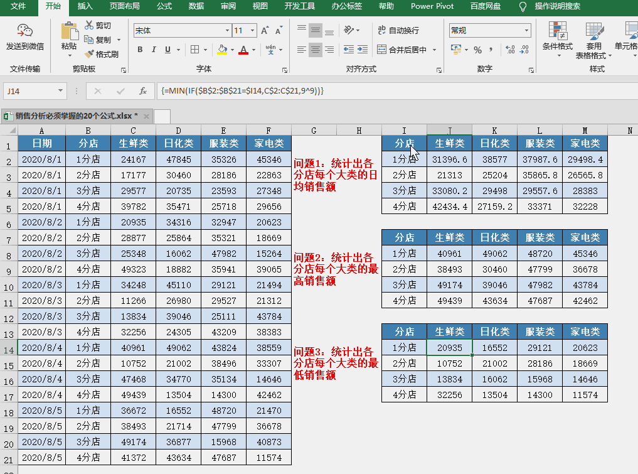Open Font settings dialog launcher
This screenshot has height=474, width=638.
(x=285, y=70)
